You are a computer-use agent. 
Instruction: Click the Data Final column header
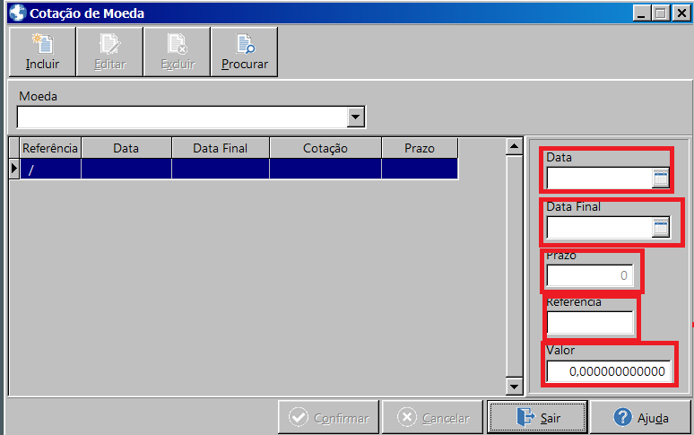pos(221,148)
